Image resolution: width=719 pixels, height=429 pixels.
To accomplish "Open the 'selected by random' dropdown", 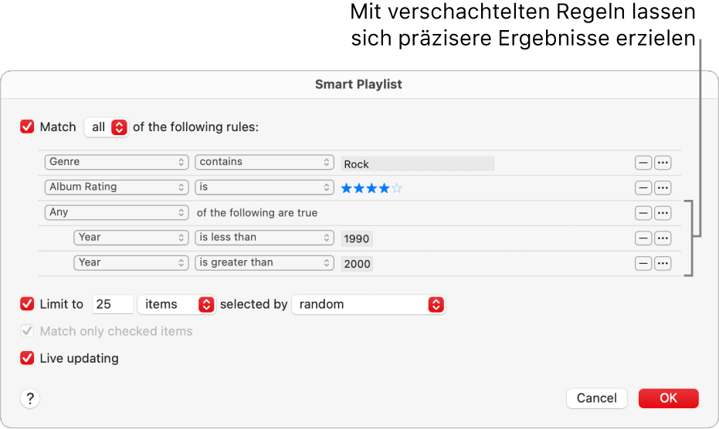I will (x=368, y=305).
